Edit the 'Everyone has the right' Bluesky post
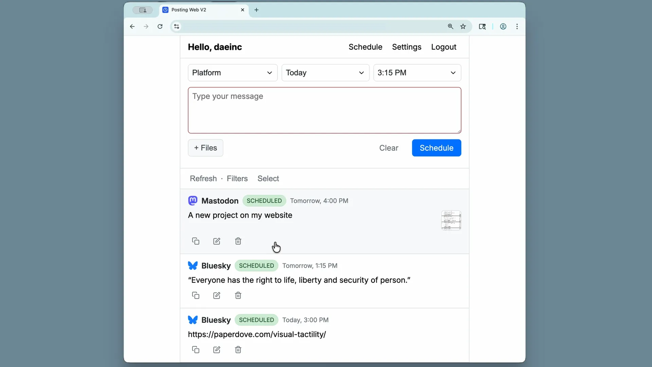The width and height of the screenshot is (652, 367). tap(217, 295)
